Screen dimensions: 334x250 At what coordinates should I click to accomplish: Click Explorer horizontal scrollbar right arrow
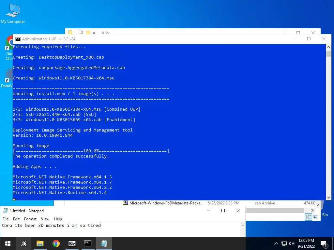pyautogui.click(x=312, y=211)
